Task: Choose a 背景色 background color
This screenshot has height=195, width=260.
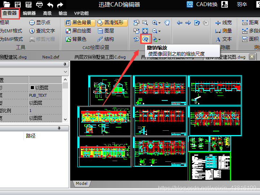Action: click(76, 39)
